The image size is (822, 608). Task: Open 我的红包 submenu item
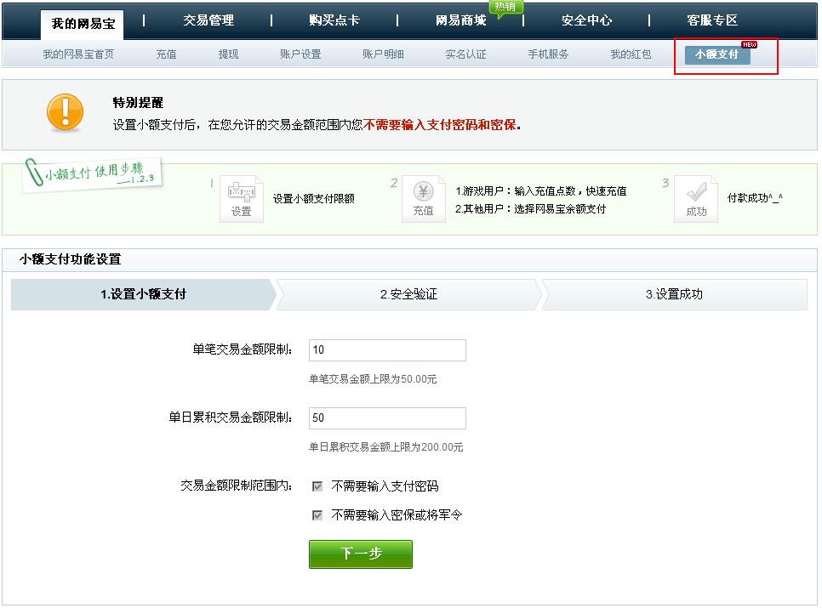[631, 54]
